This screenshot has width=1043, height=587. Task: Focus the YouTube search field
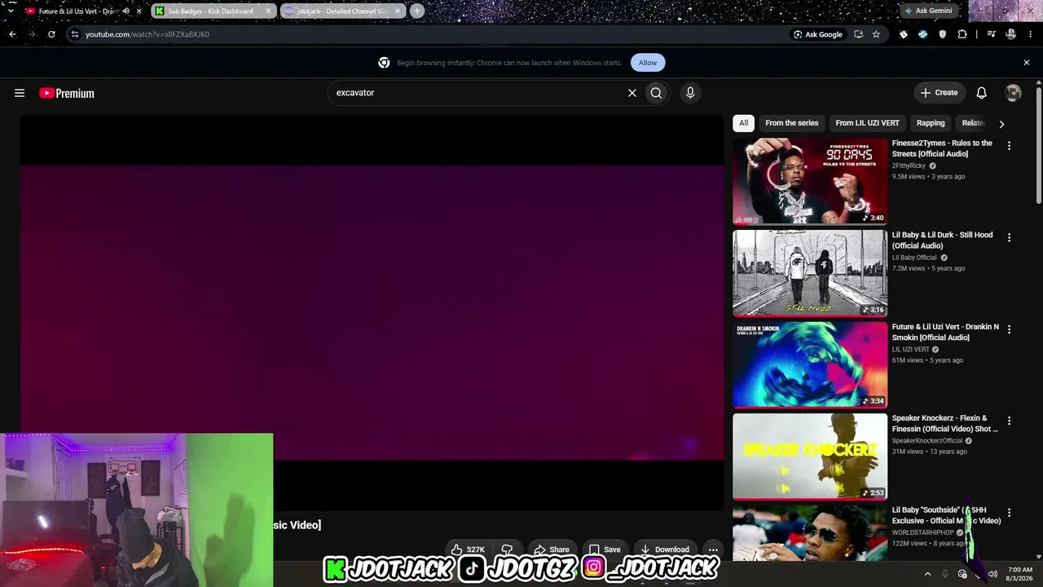point(477,93)
